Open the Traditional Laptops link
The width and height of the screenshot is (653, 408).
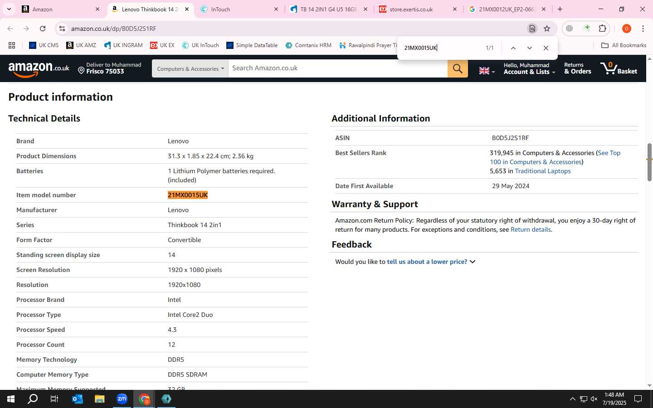pyautogui.click(x=542, y=171)
